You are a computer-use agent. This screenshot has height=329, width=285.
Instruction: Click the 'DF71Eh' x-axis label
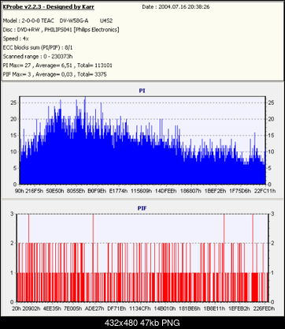117,308
